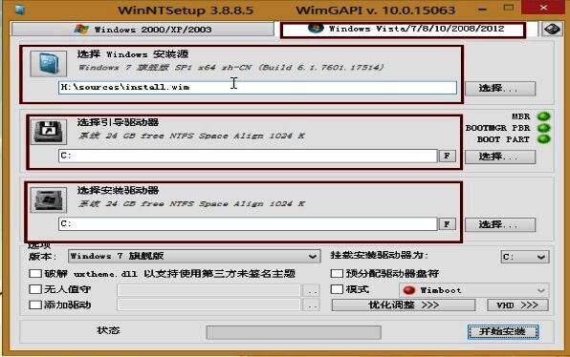
Task: Click the BOOTMGR PBR green status light
Action: coord(544,128)
